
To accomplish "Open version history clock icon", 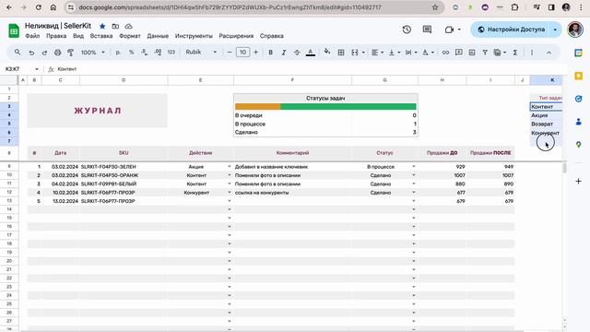I will 407,30.
